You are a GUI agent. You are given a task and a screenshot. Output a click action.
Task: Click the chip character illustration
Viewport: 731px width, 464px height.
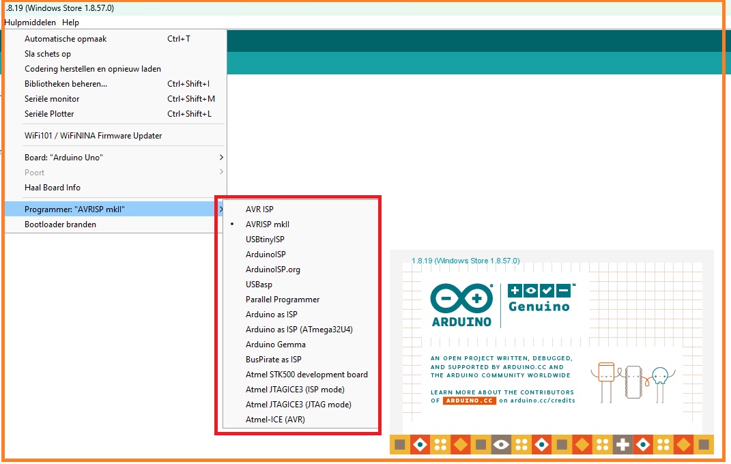(633, 382)
